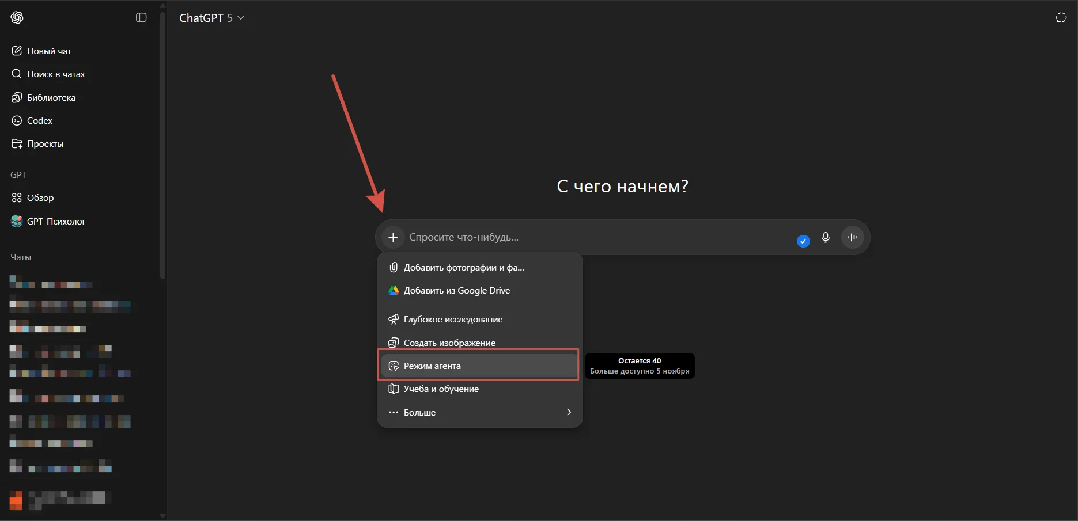Image resolution: width=1078 pixels, height=521 pixels.
Task: Choose Добавить фотографии и файлы option
Action: 479,267
